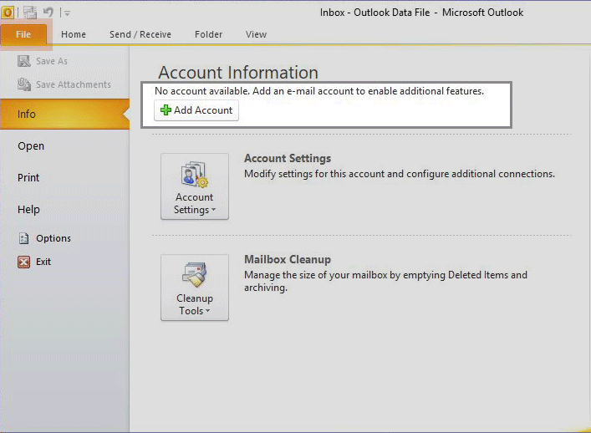The width and height of the screenshot is (591, 433).
Task: Click the Undo icon in quick access toolbar
Action: (48, 12)
